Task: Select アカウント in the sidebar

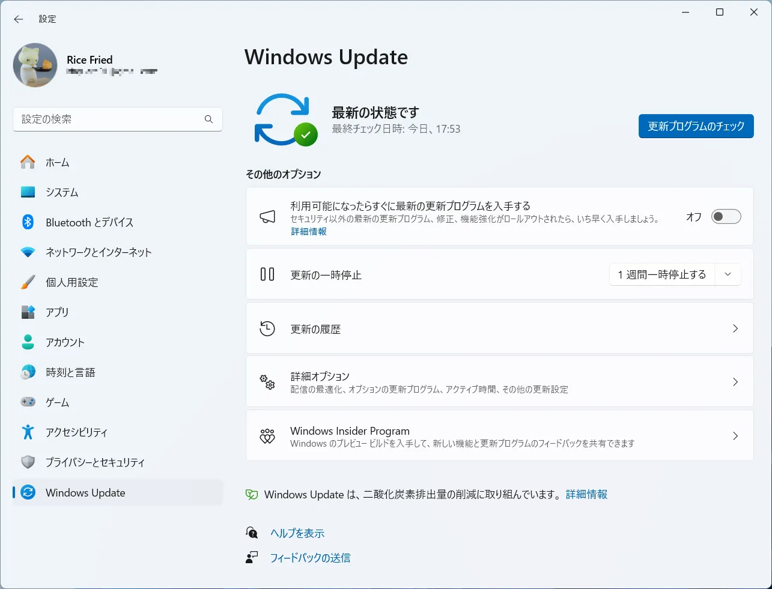Action: click(65, 342)
